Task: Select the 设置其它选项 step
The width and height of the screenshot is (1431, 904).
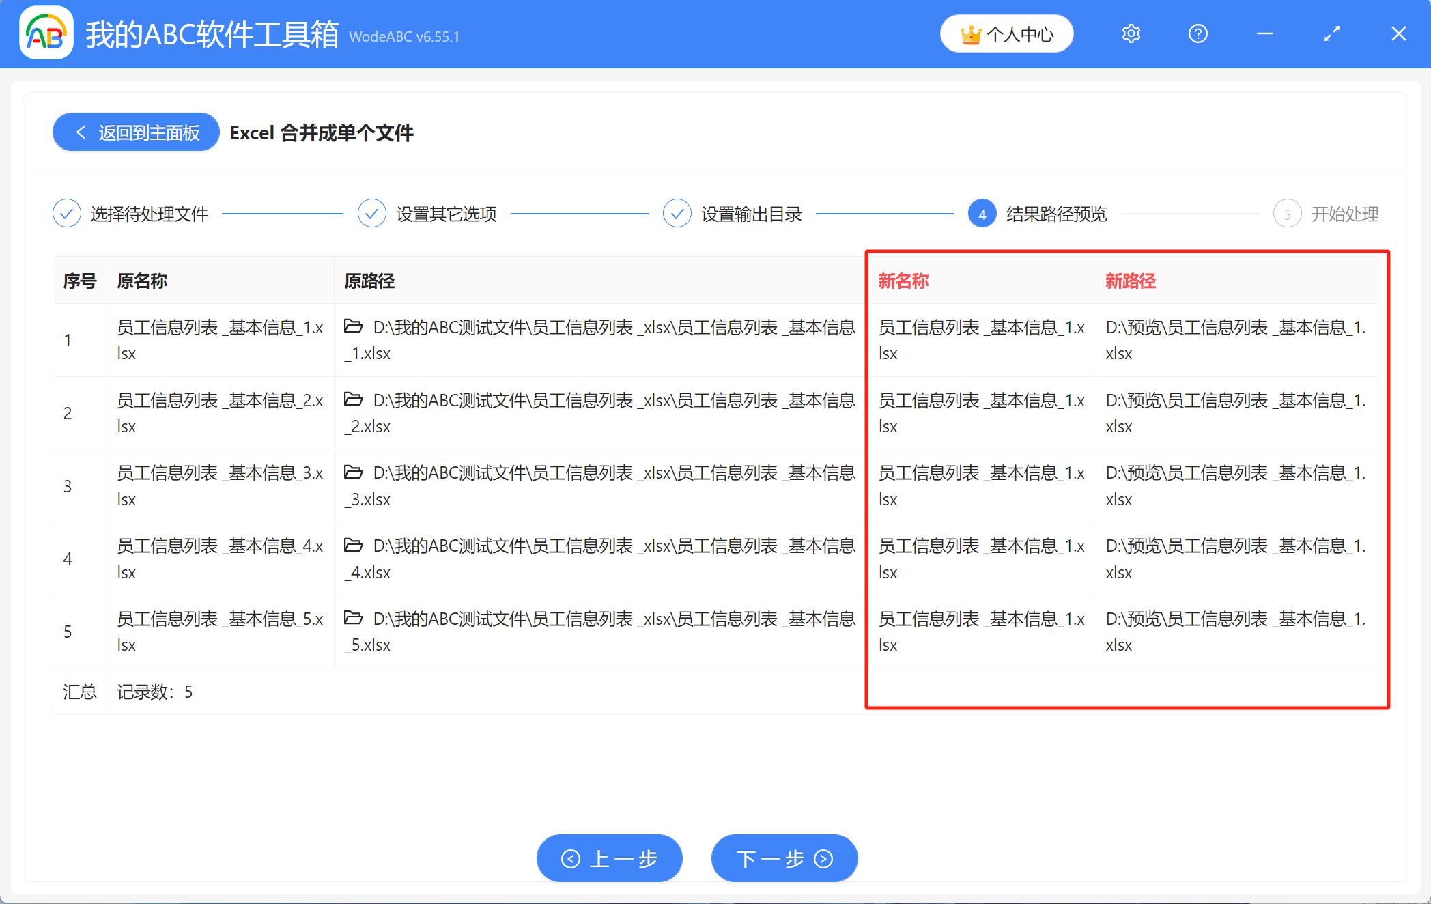Action: [444, 213]
